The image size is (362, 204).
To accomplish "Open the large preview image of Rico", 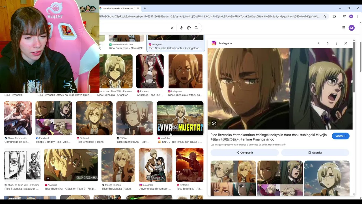I will click(x=280, y=89).
